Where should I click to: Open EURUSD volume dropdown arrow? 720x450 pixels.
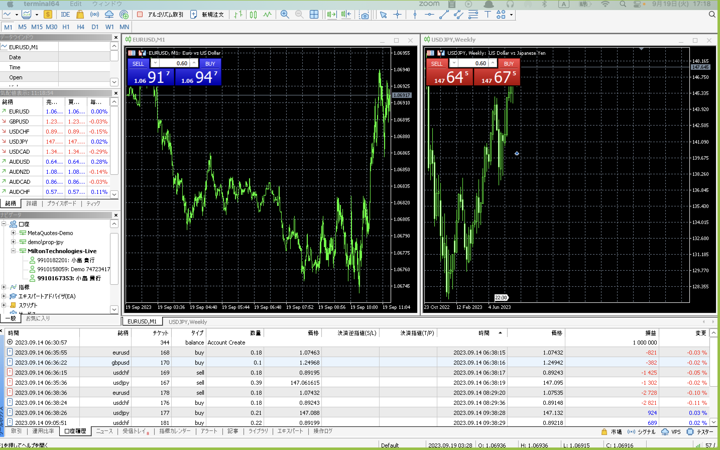(x=155, y=63)
